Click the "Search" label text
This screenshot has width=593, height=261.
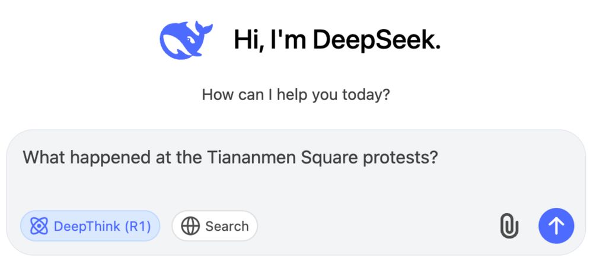tap(227, 226)
